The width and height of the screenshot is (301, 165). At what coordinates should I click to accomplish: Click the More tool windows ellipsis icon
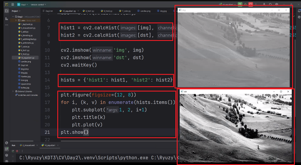pyautogui.click(x=7, y=25)
